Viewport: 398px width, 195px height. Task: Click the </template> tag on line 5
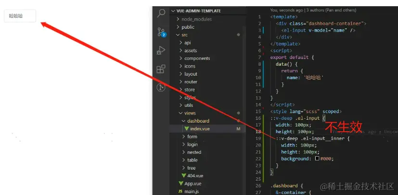click(x=285, y=44)
